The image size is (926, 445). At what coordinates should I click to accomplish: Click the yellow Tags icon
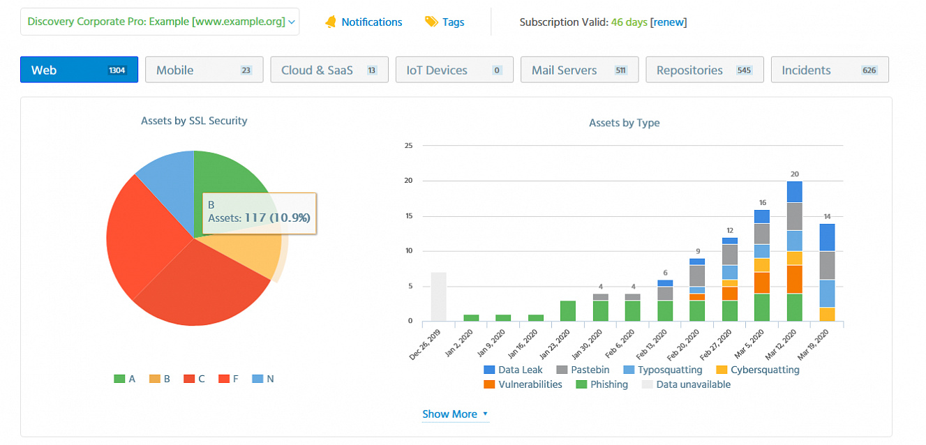(x=431, y=22)
